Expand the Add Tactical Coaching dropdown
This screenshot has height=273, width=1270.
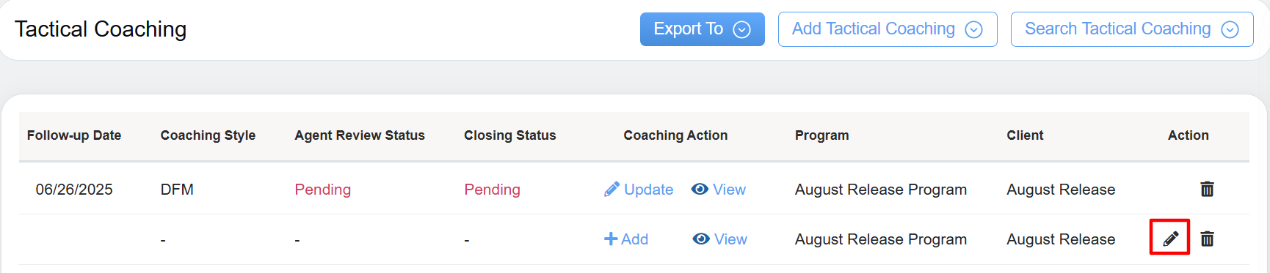tap(887, 29)
